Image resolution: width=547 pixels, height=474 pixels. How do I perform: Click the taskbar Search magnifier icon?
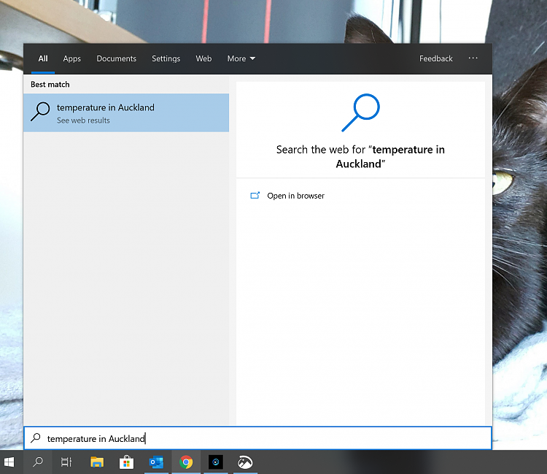pos(38,462)
